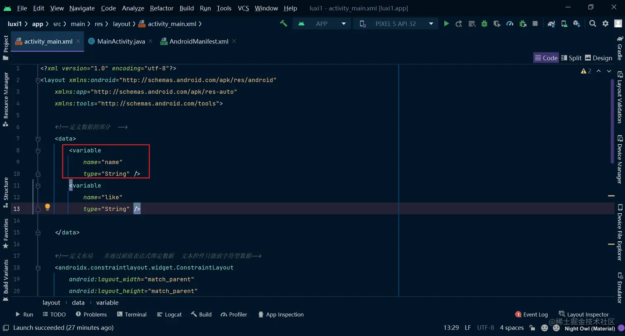Click the warnings indicator showing 2
This screenshot has width=625, height=336.
point(586,71)
